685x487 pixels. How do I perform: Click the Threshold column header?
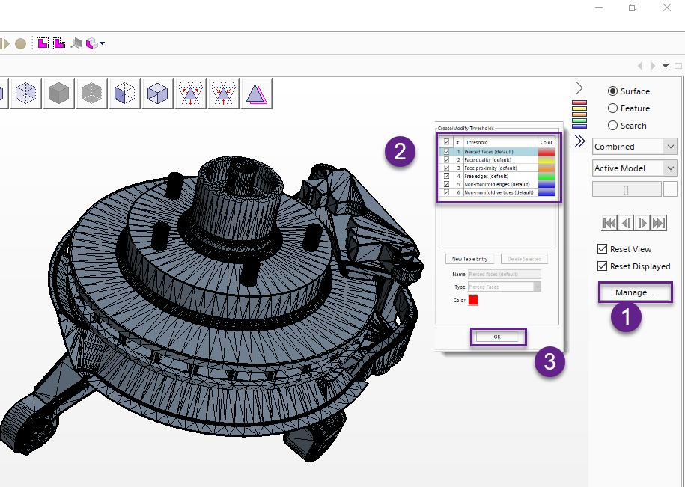[x=500, y=142]
